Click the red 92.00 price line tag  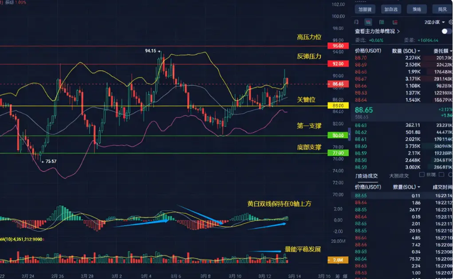(338, 63)
